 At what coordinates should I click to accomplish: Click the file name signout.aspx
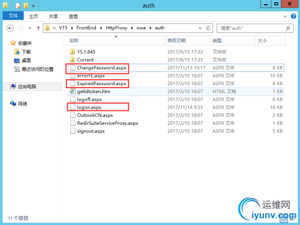[91, 131]
